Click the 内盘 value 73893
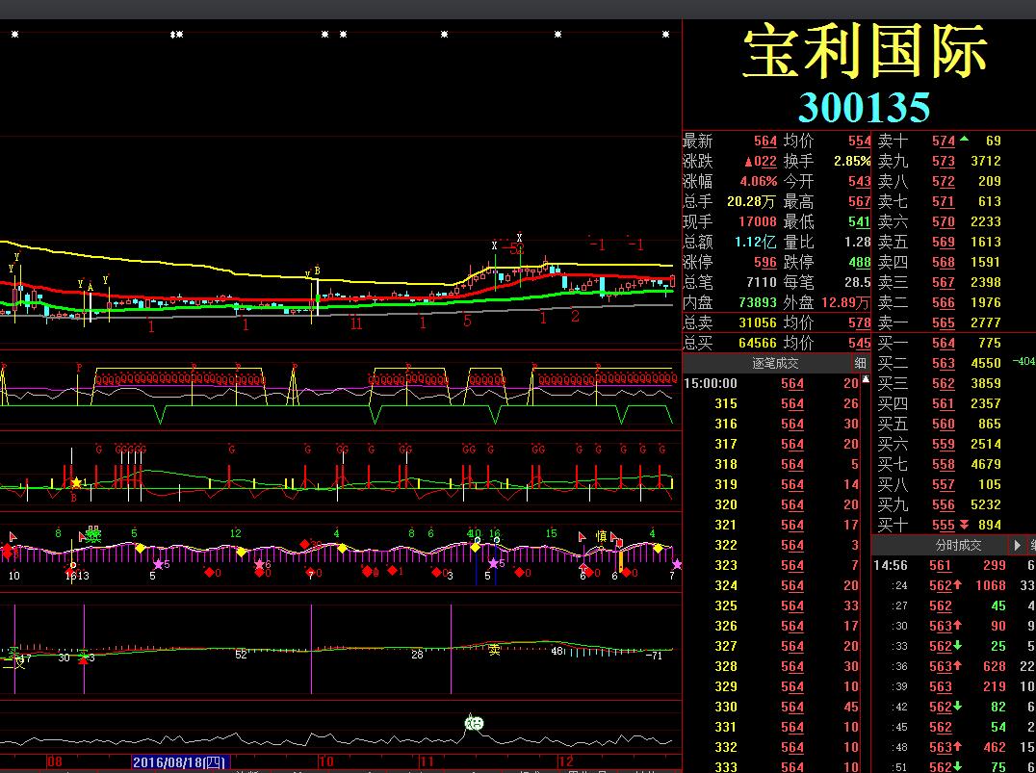This screenshot has height=773, width=1036. coord(757,302)
